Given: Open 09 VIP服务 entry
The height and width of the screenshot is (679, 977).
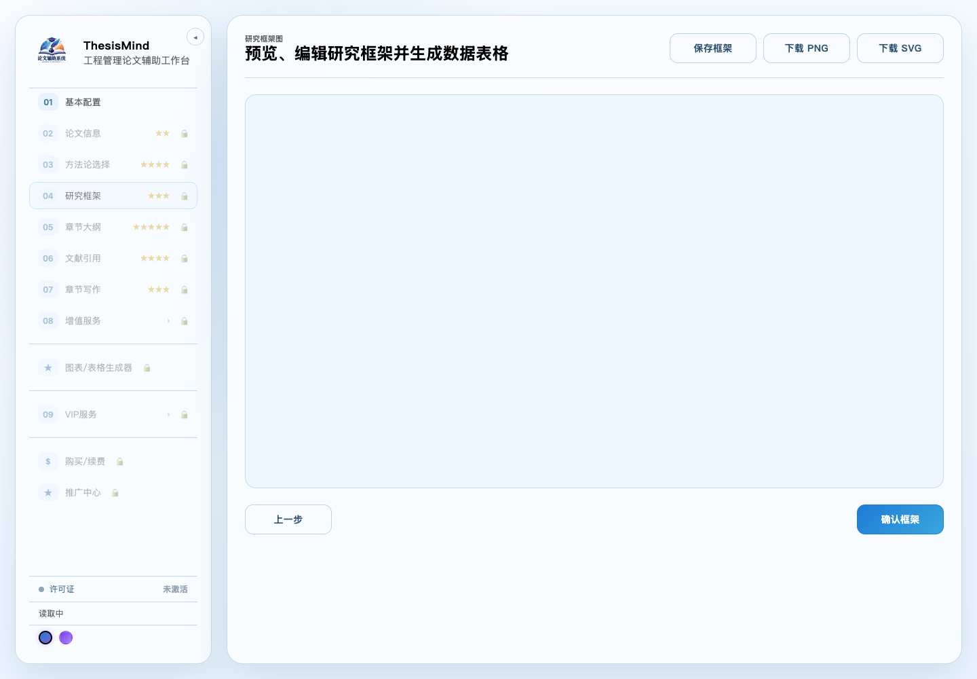Looking at the screenshot, I should pyautogui.click(x=113, y=415).
